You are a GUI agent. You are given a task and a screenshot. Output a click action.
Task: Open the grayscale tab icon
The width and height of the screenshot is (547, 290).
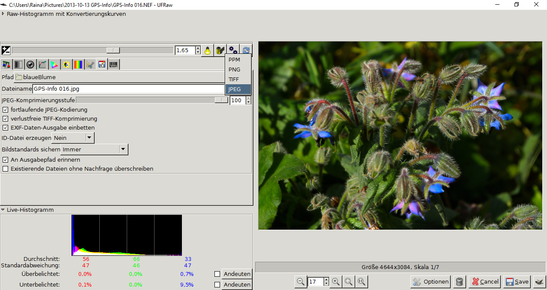coord(18,65)
